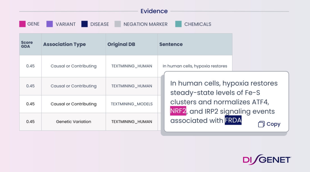Click the Evidence section title
The image size is (310, 172).
click(x=154, y=11)
